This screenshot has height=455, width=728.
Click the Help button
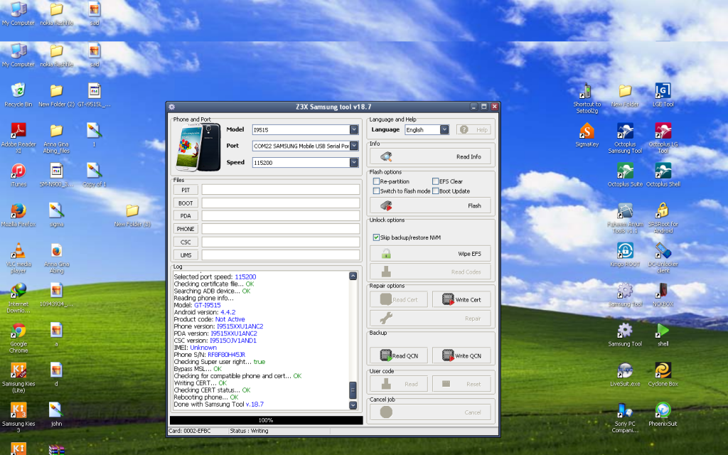click(x=473, y=129)
